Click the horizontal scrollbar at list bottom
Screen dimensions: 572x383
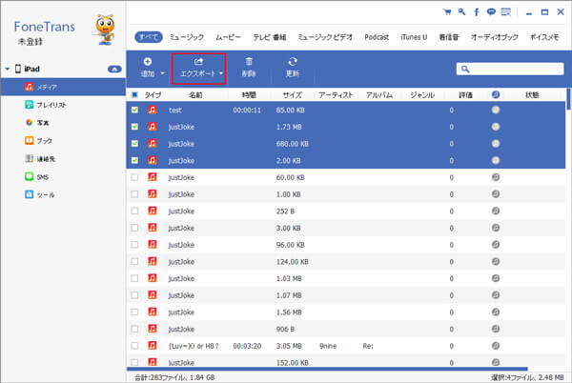coord(327,369)
